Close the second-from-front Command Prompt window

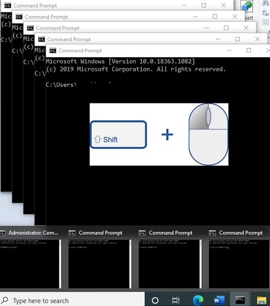pos(257,39)
